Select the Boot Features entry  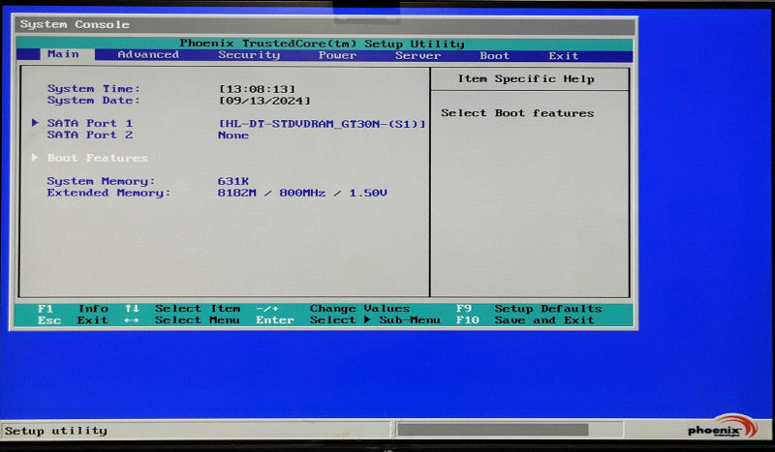(98, 158)
